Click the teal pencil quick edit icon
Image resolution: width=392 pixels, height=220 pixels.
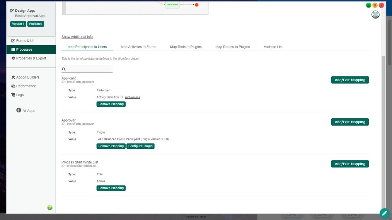coord(384,213)
